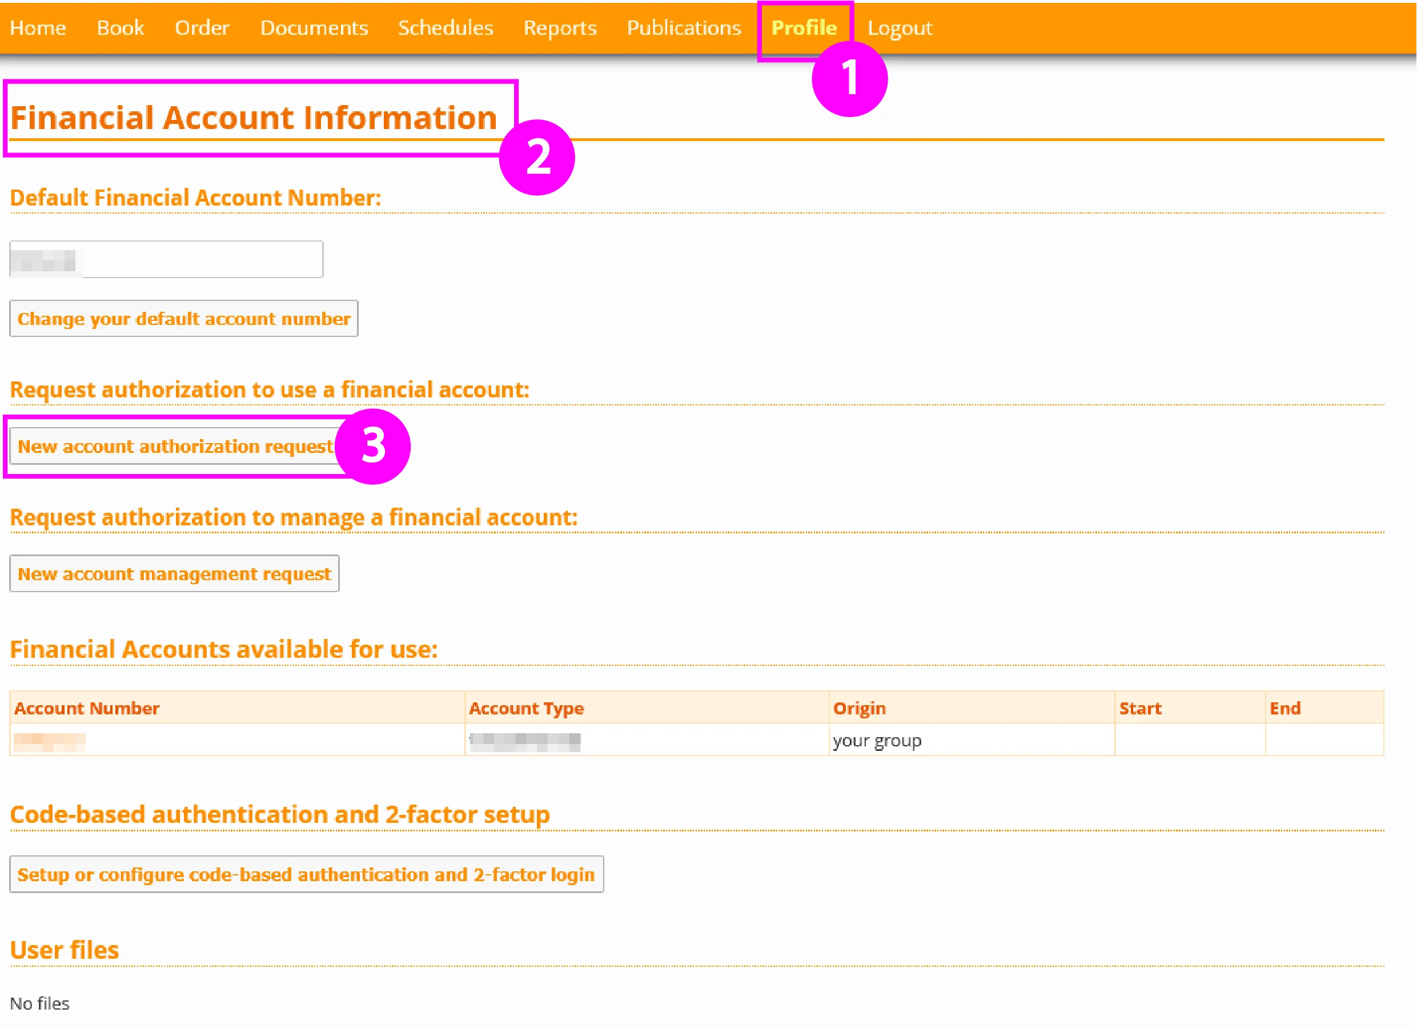Click the default financial account number field
This screenshot has height=1029, width=1417.
[x=166, y=259]
